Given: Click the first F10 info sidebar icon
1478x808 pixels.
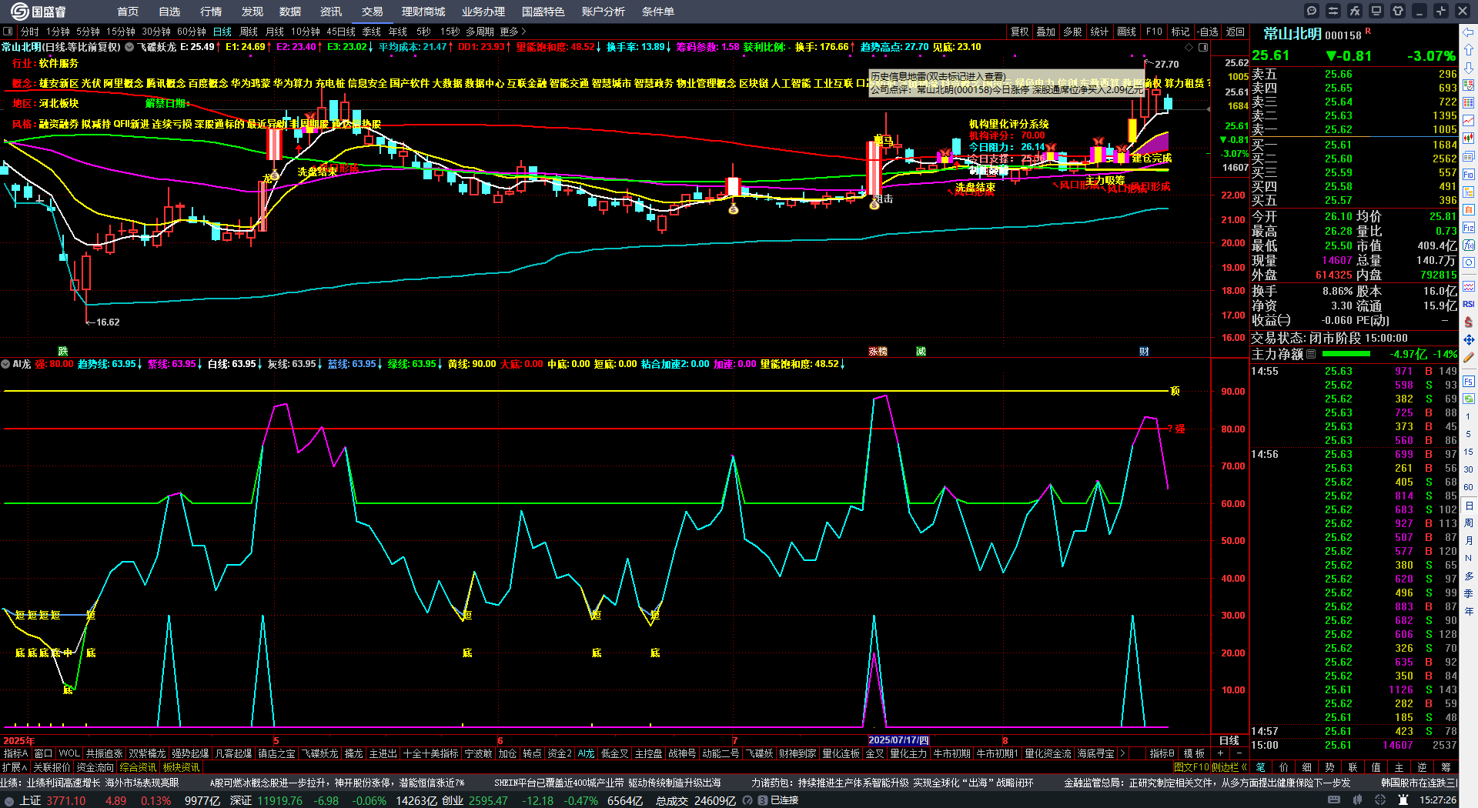Looking at the screenshot, I should click(1469, 175).
